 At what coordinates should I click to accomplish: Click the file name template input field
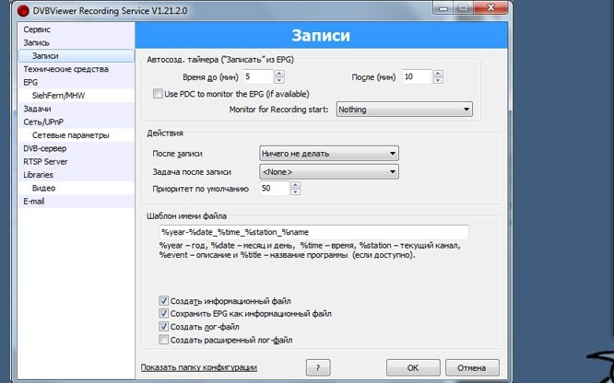[x=313, y=232]
